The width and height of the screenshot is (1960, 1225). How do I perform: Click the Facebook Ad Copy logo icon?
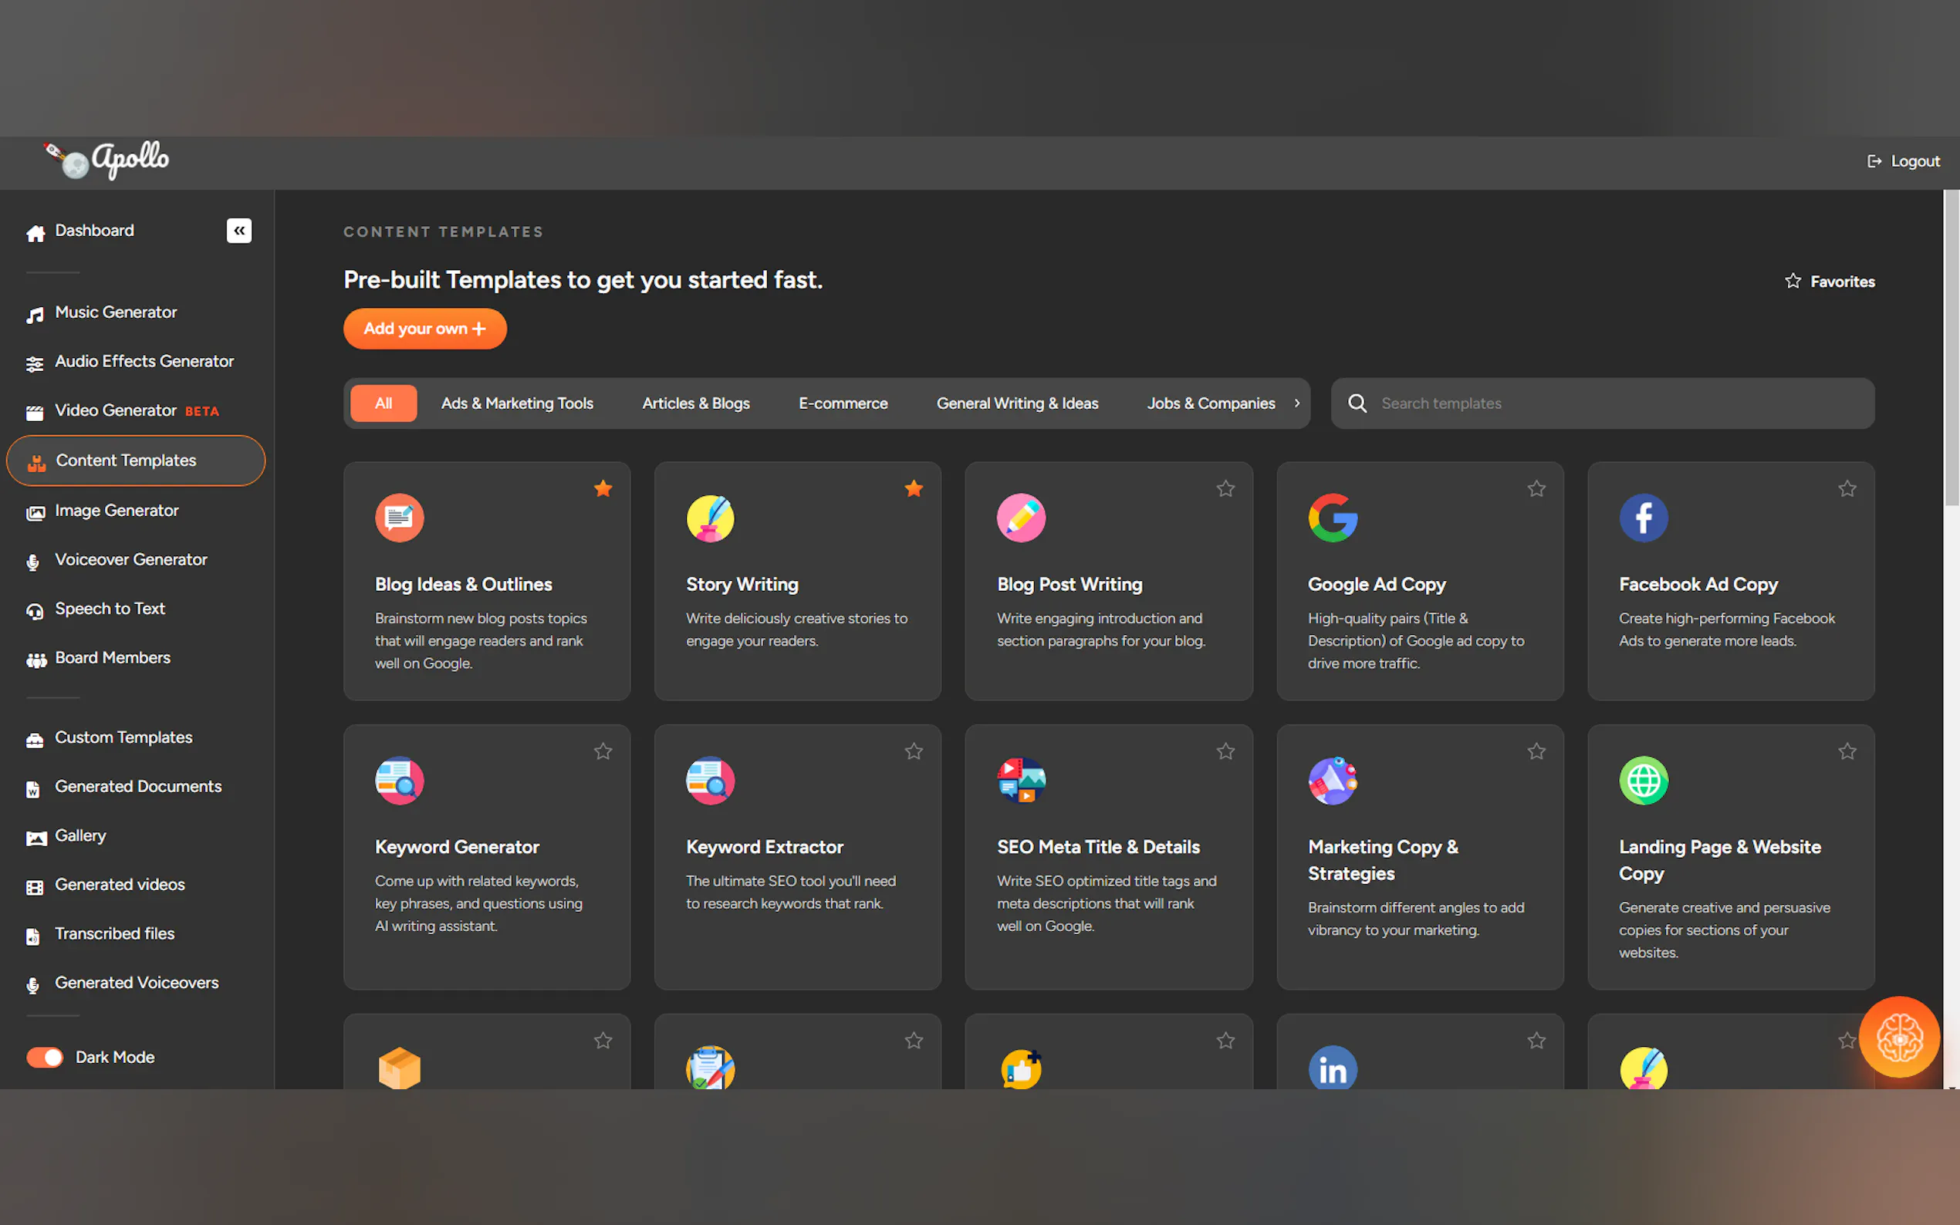point(1642,518)
